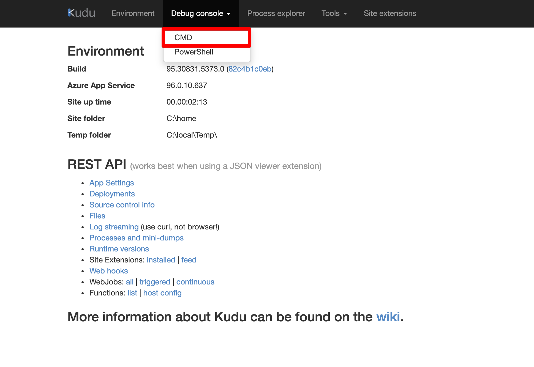Screen dimensions: 534x367
Task: Open Source control info link
Action: point(122,205)
